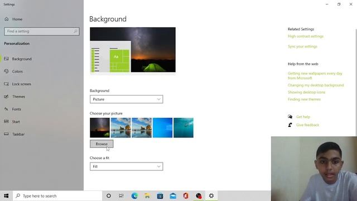The width and height of the screenshot is (357, 201).
Task: Click the Give feedback link
Action: 307,125
